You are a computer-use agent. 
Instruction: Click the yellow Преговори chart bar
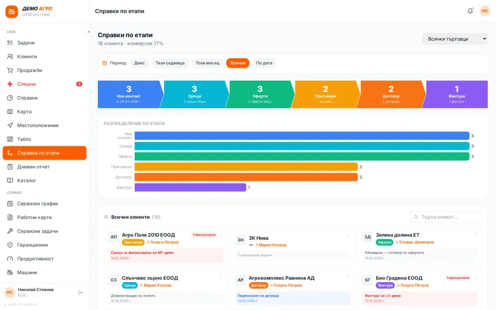click(246, 167)
